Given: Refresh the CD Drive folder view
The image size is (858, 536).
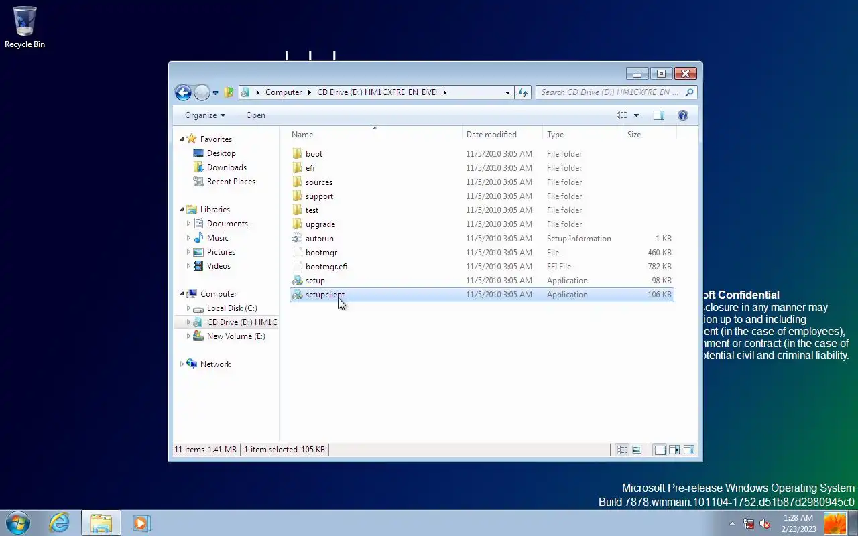Looking at the screenshot, I should click(x=523, y=92).
